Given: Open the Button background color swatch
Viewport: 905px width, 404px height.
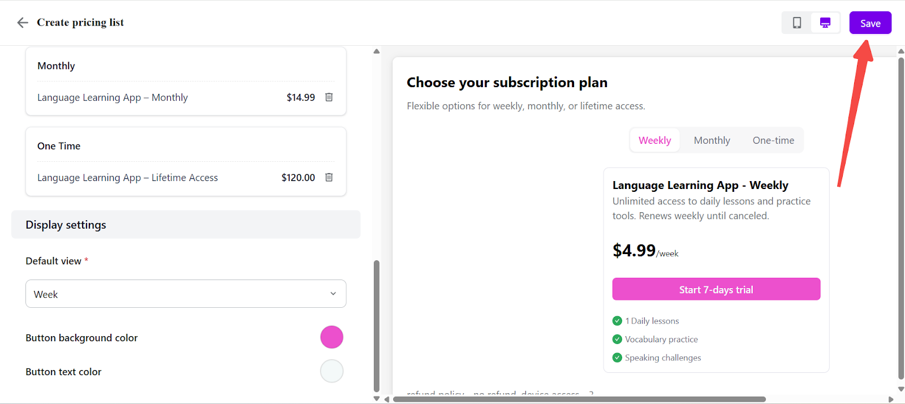Looking at the screenshot, I should (x=331, y=337).
